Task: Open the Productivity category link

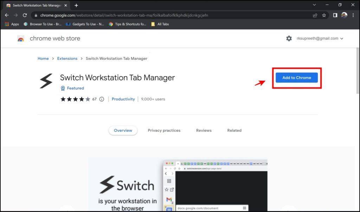Action: coord(123,99)
